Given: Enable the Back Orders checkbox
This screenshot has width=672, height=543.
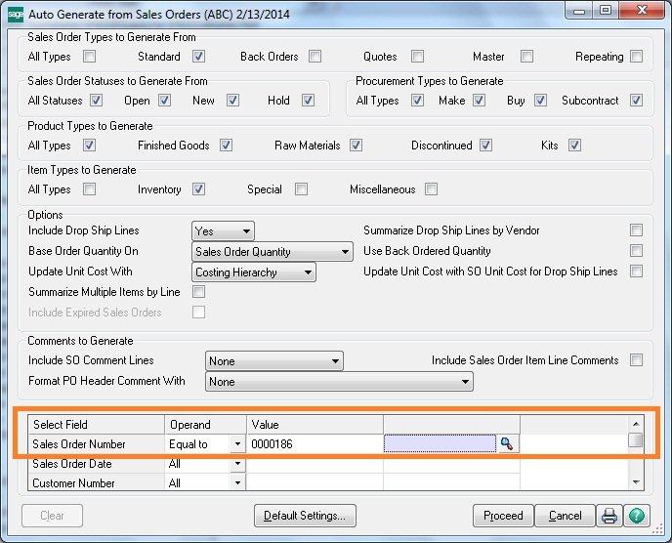Looking at the screenshot, I should [315, 57].
